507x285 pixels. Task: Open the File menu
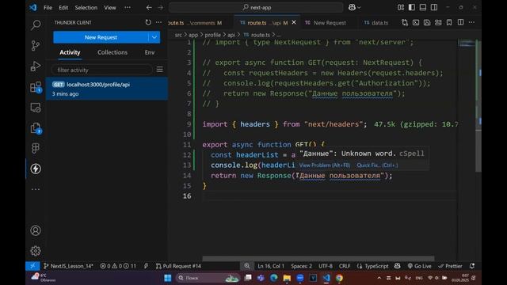click(48, 7)
